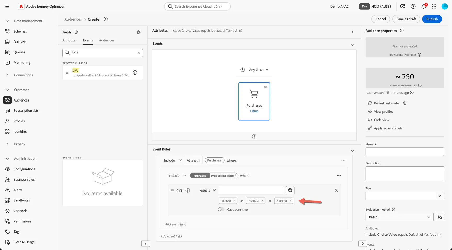
Task: Open notifications bell icon
Action: pos(424,7)
